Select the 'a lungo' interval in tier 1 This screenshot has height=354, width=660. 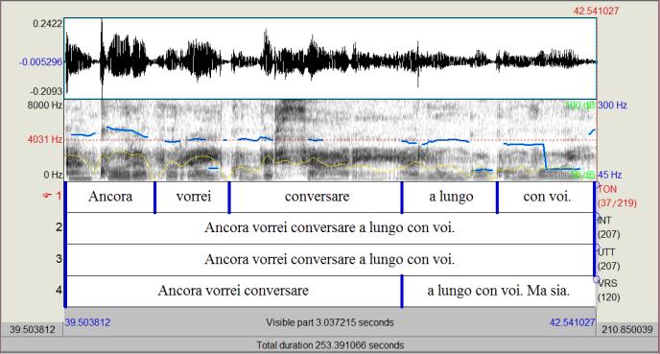point(450,197)
